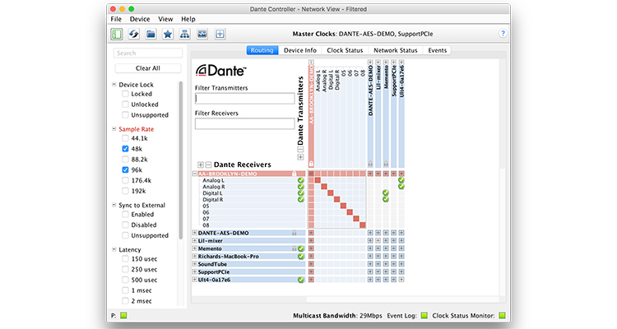The image size is (617, 329).
Task: Click lock icon on AA-BROOKLYN-DEMO receiver row
Action: pos(294,174)
